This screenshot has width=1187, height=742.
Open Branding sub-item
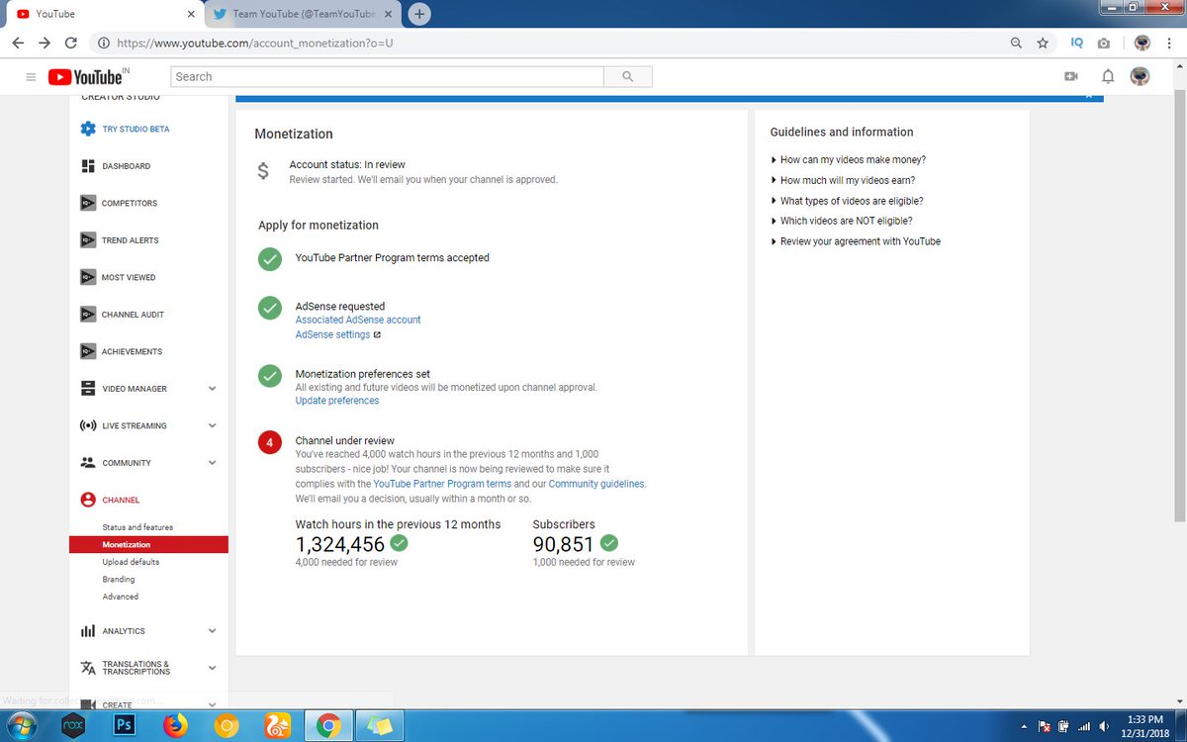(118, 580)
